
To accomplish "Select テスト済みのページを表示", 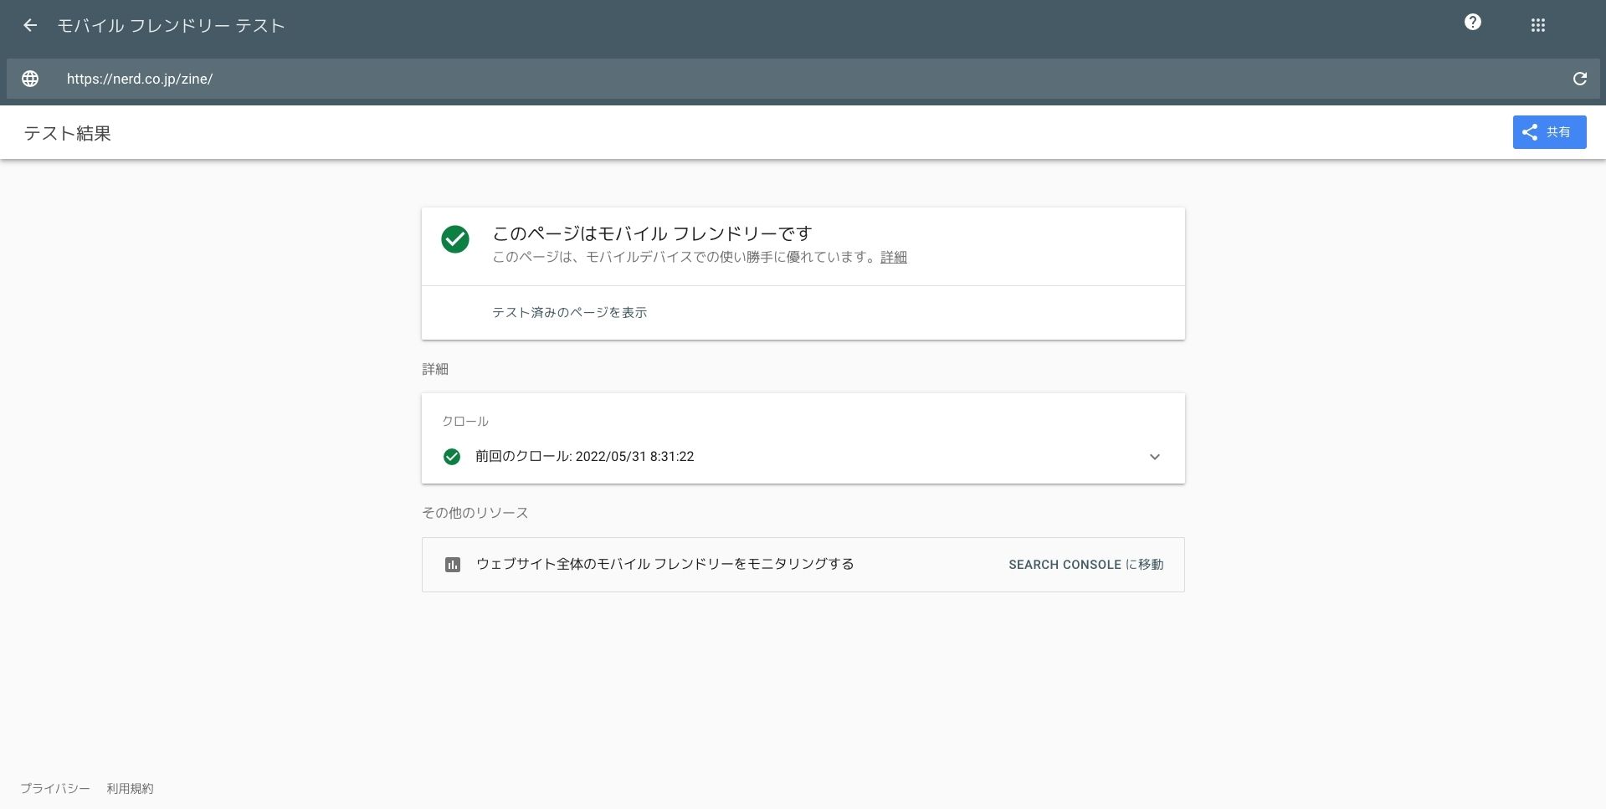I will [569, 313].
